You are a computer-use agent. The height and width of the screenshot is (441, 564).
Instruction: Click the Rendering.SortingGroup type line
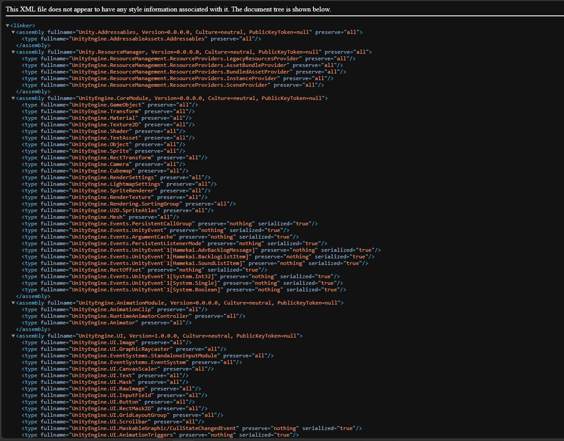point(129,204)
